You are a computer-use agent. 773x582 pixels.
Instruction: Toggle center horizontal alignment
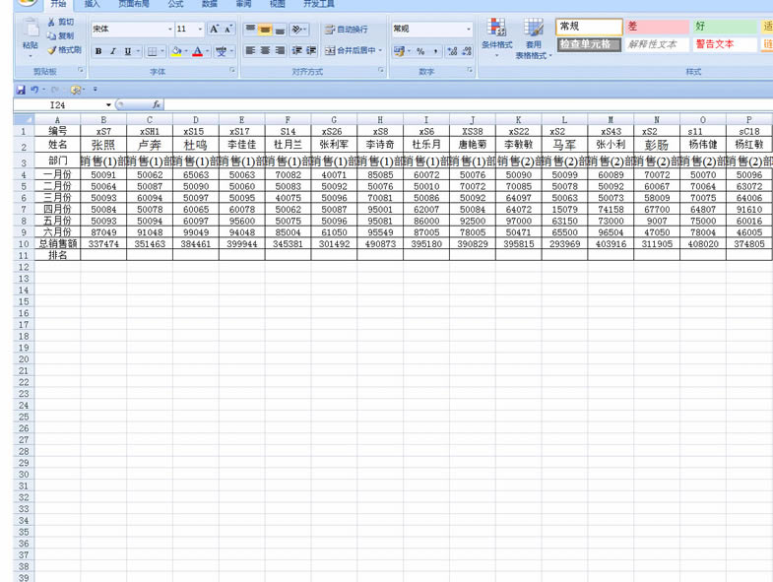point(265,50)
